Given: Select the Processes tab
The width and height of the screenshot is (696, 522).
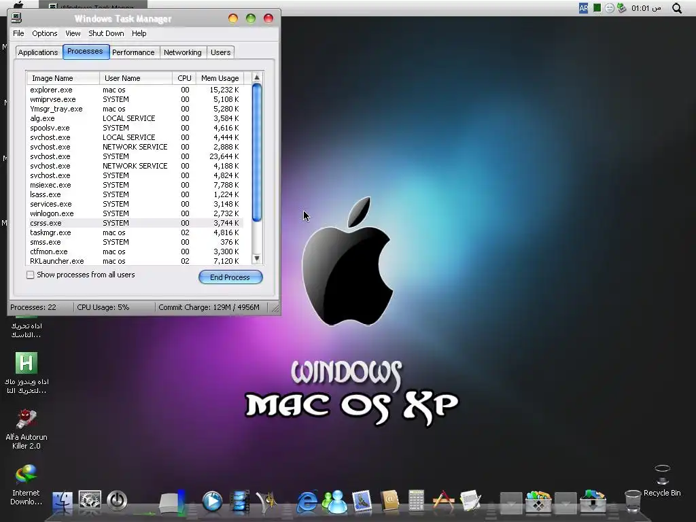Looking at the screenshot, I should click(85, 52).
